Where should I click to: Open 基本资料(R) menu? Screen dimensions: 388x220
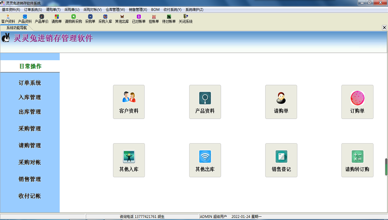11,10
